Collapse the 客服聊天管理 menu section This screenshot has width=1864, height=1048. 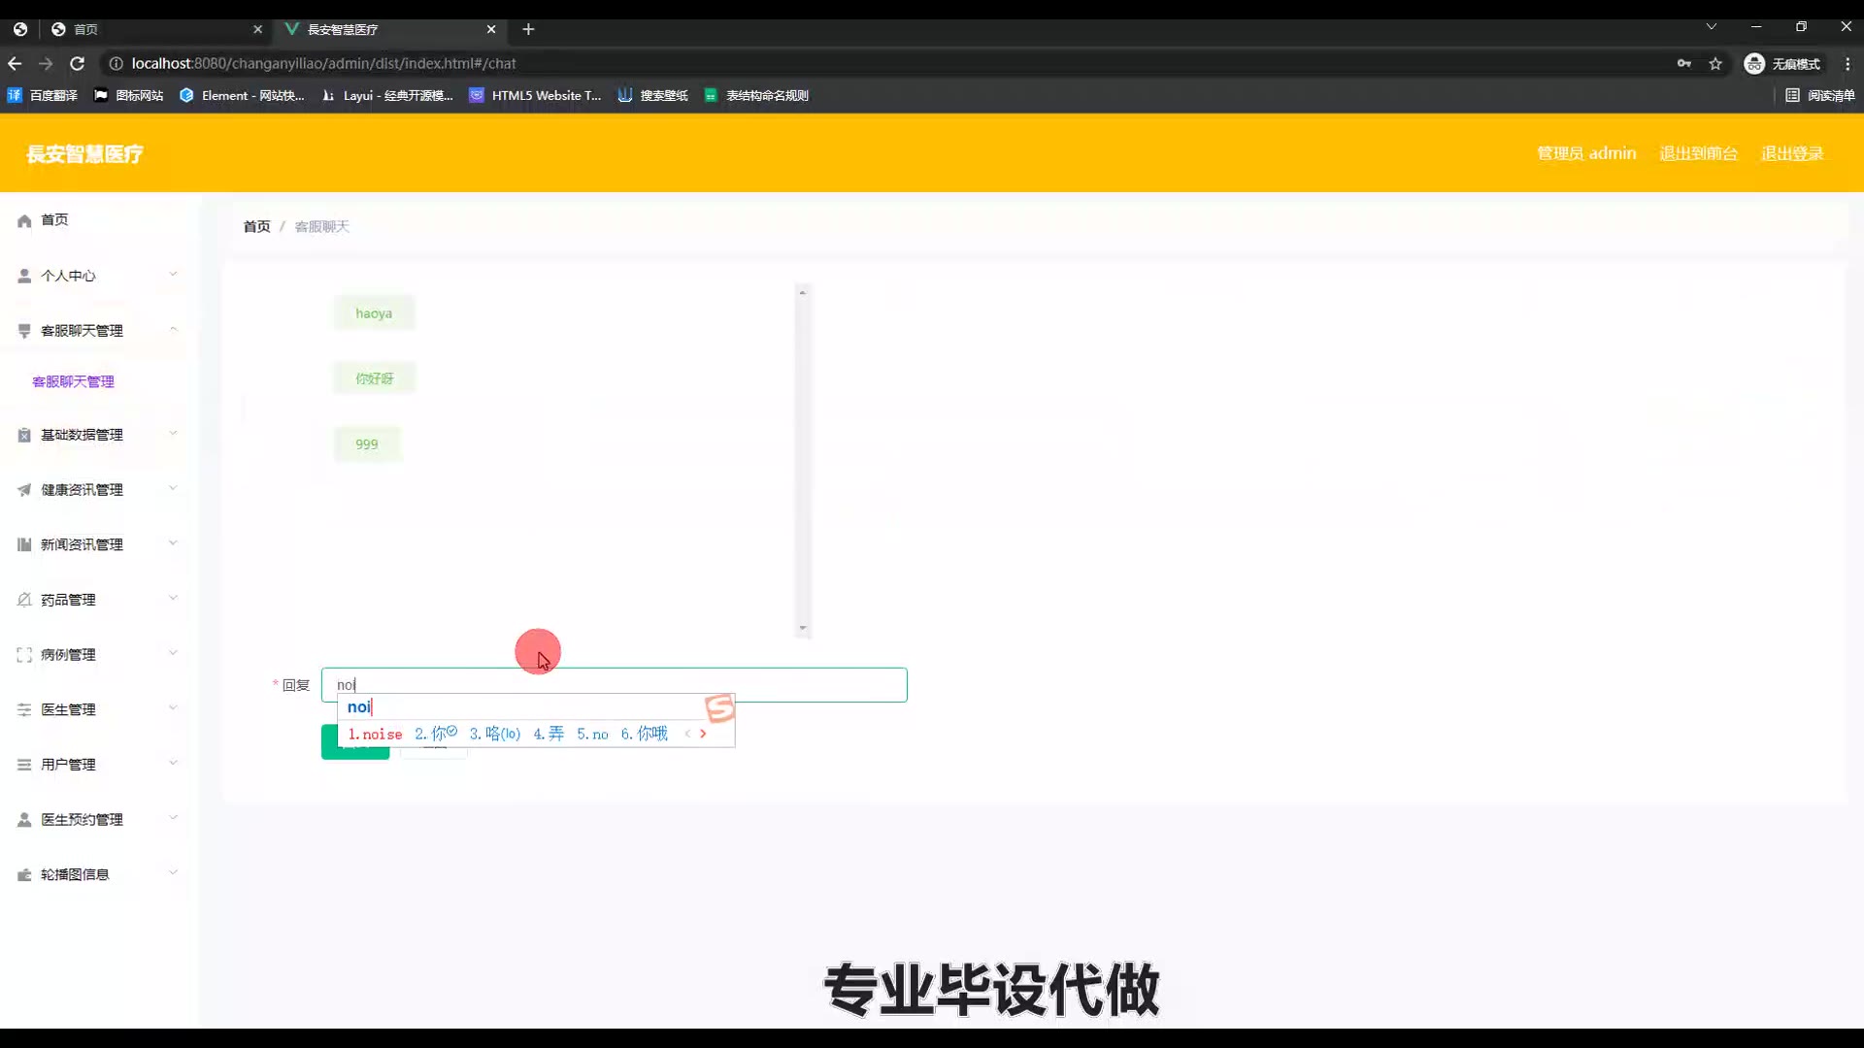pyautogui.click(x=173, y=330)
